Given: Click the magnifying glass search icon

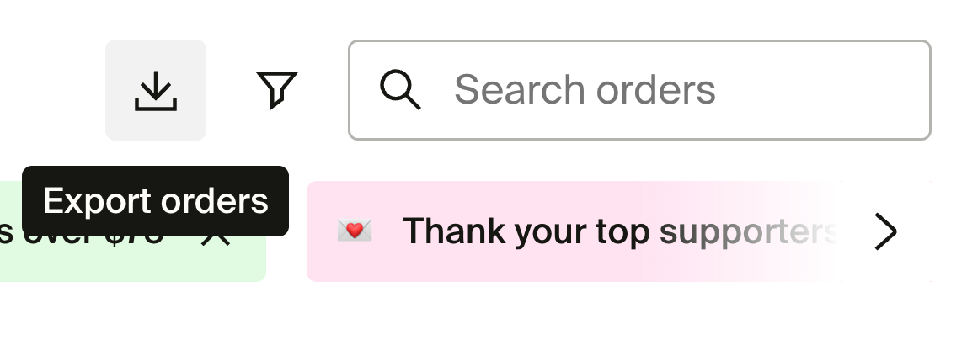Looking at the screenshot, I should [400, 90].
